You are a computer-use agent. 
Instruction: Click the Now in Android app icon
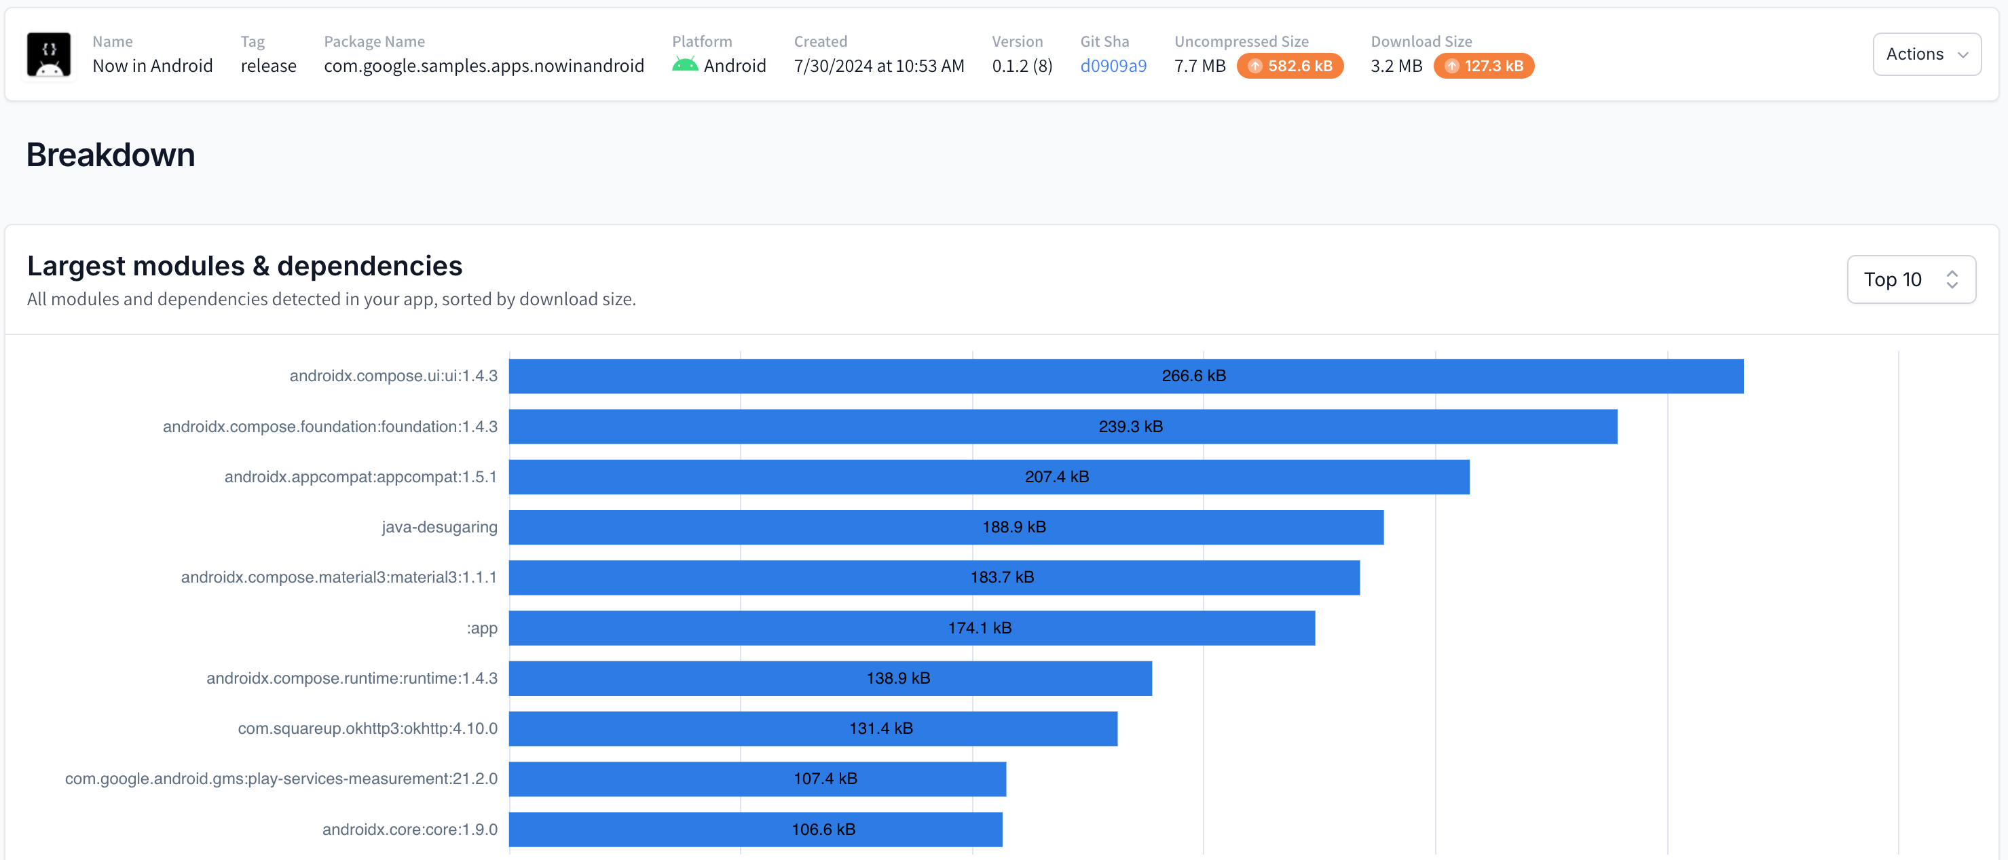(49, 54)
